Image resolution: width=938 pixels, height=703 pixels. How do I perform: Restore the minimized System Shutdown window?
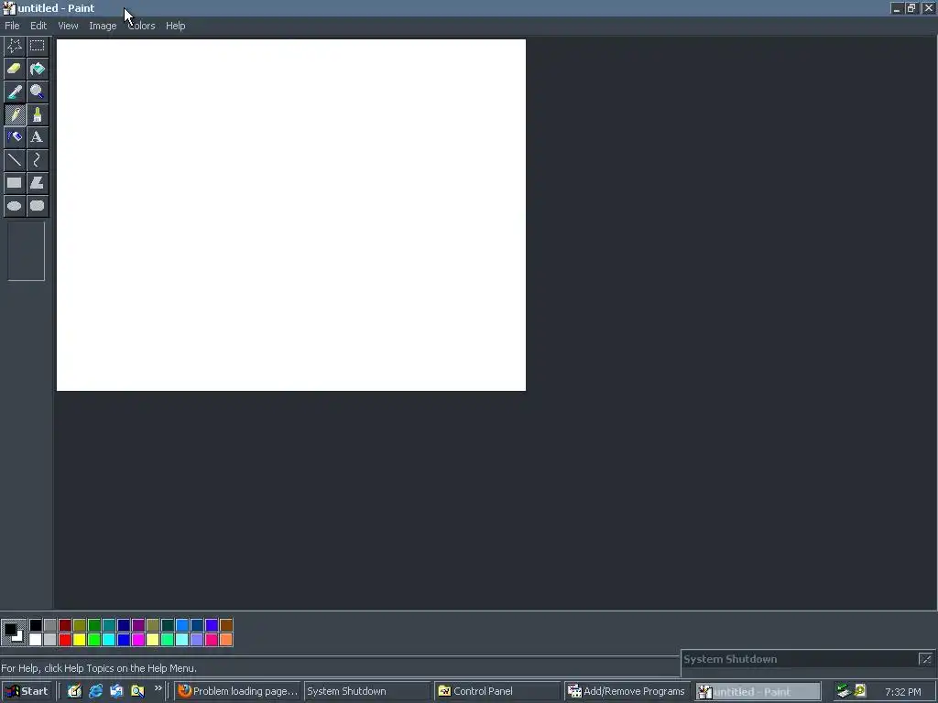pyautogui.click(x=925, y=659)
